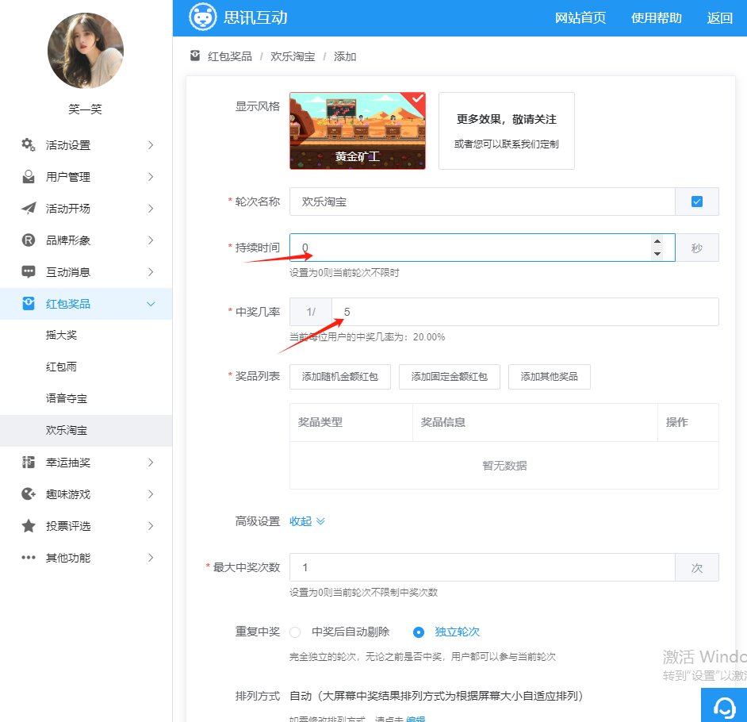Click the 用户管理 person icon
This screenshot has height=722, width=747.
[29, 177]
